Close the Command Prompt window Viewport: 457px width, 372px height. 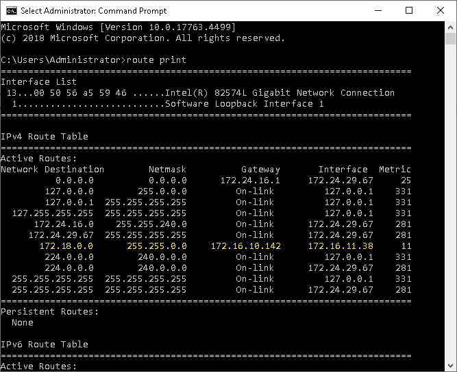(x=441, y=11)
